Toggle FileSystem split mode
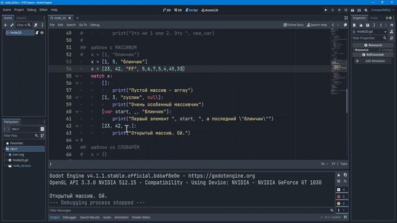Screen dimensions: 397x223 [42, 129]
